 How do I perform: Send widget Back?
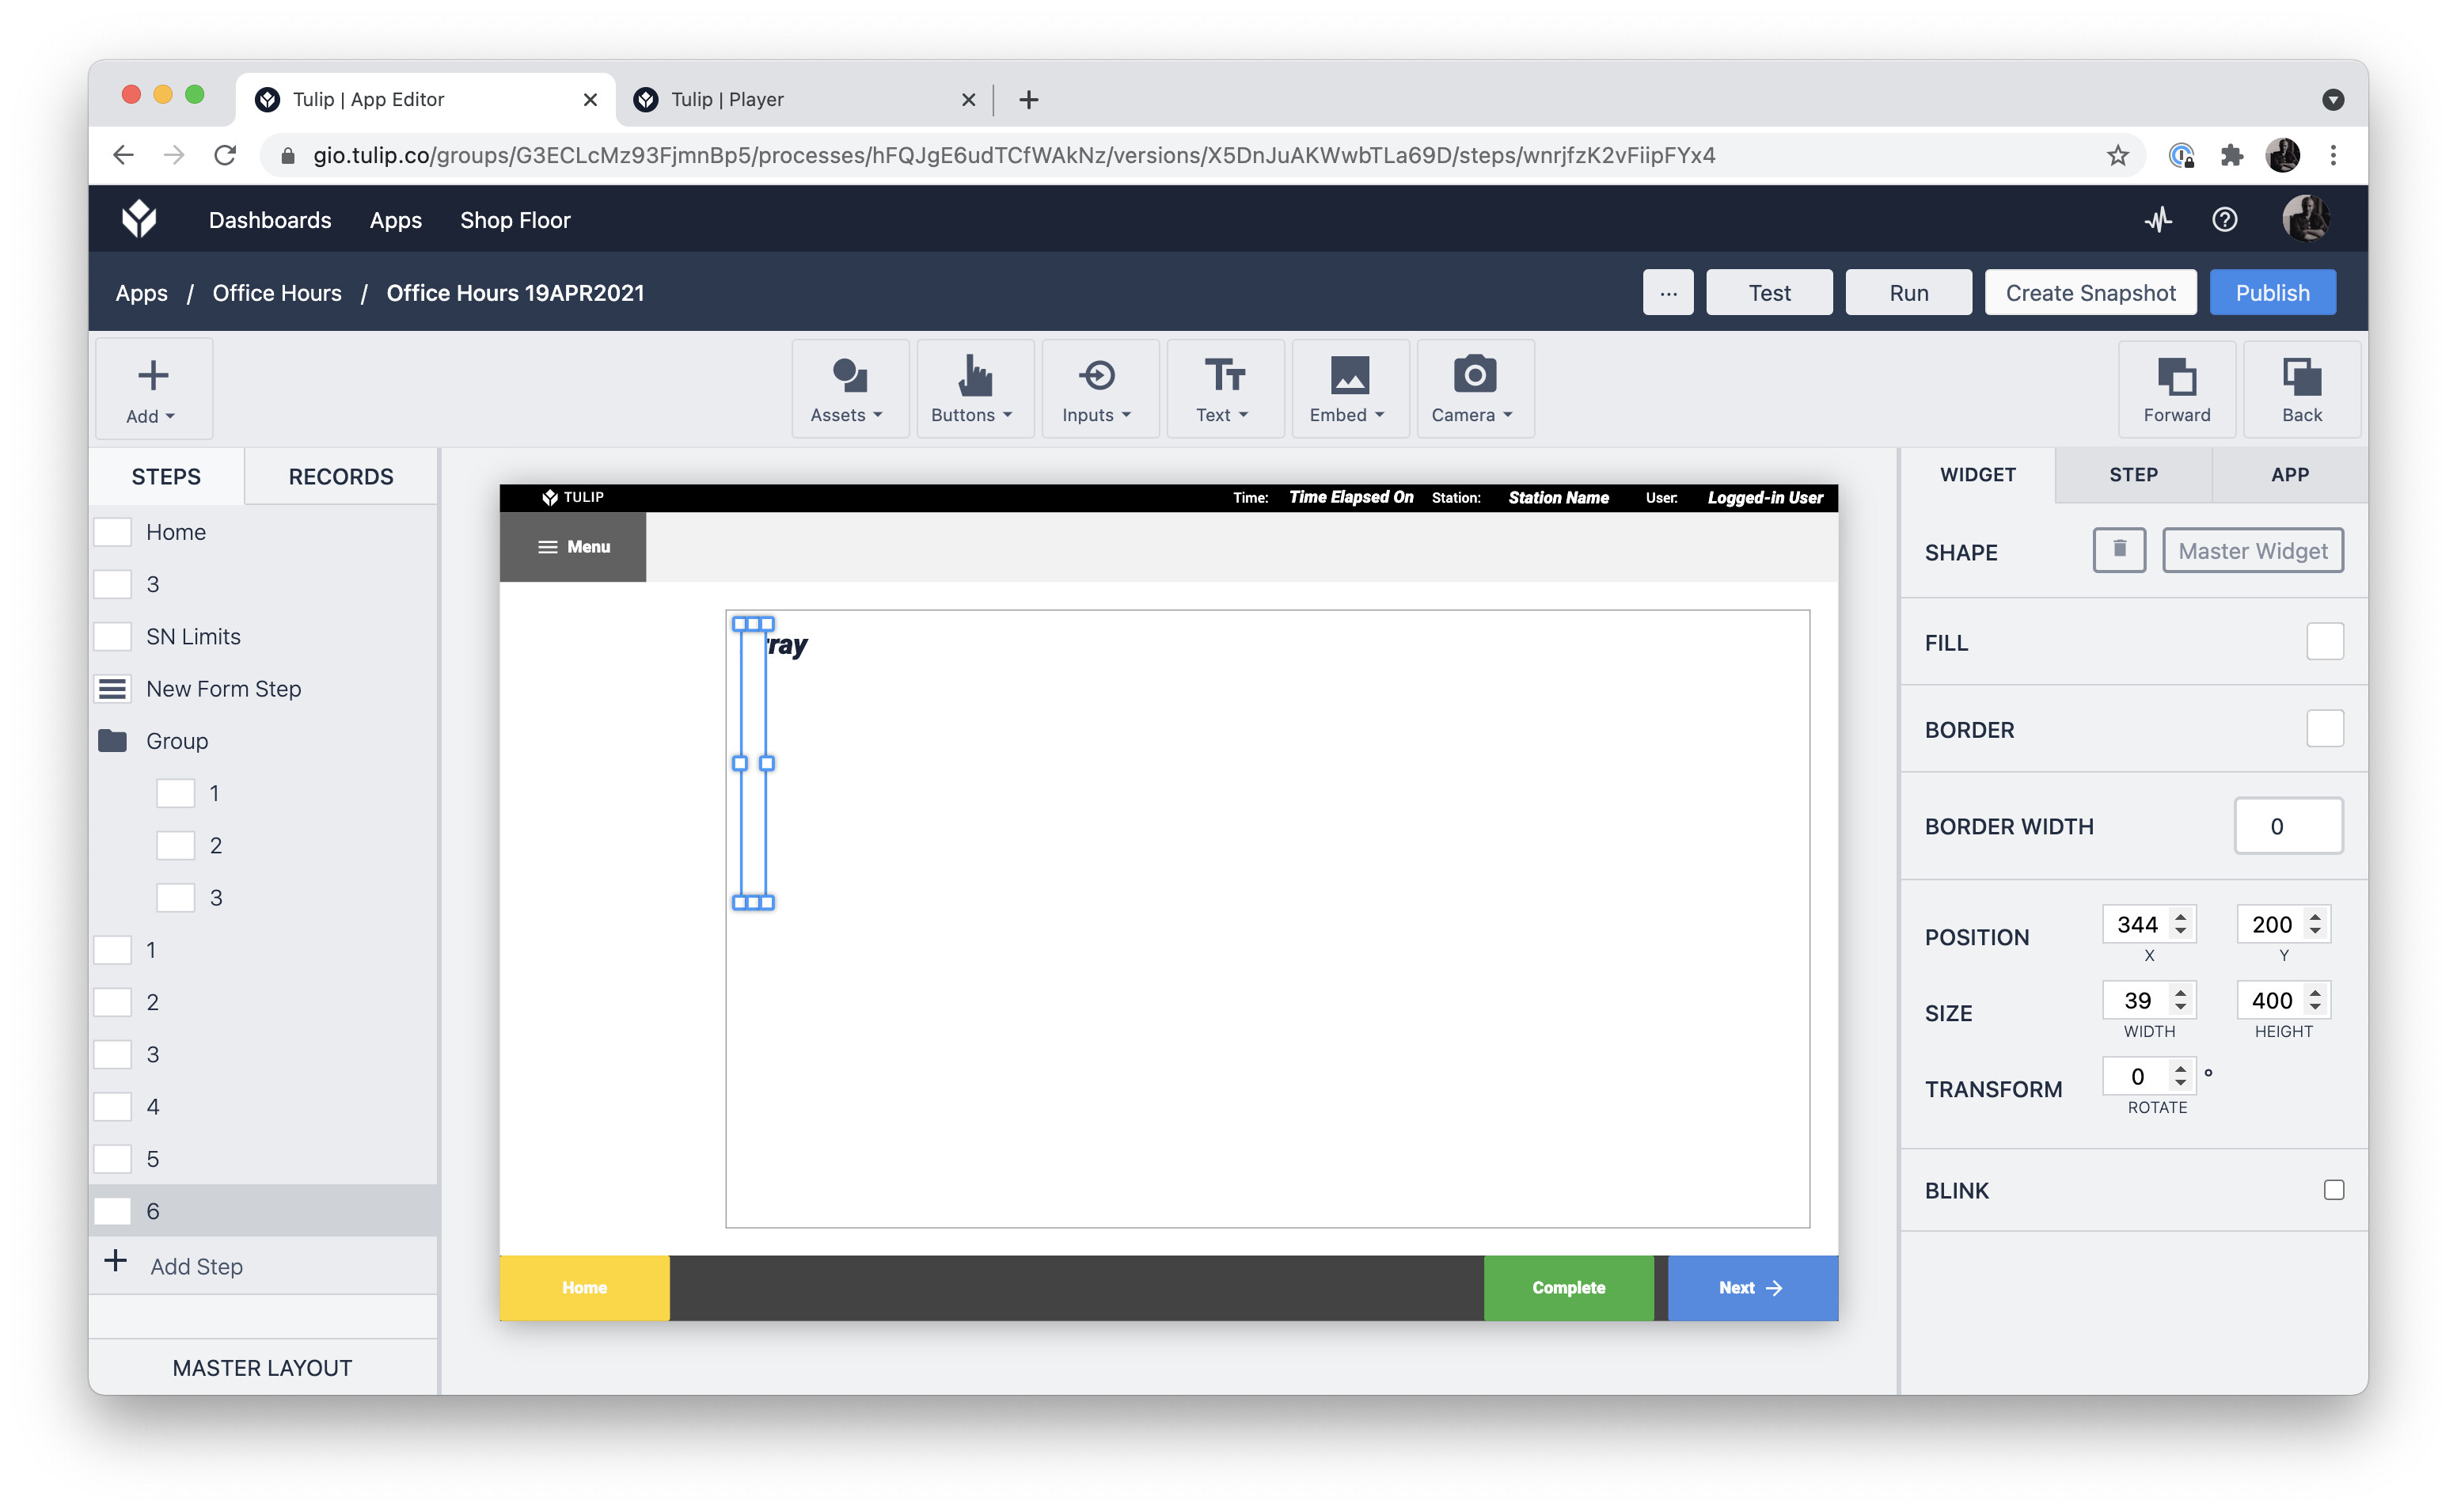click(2300, 389)
